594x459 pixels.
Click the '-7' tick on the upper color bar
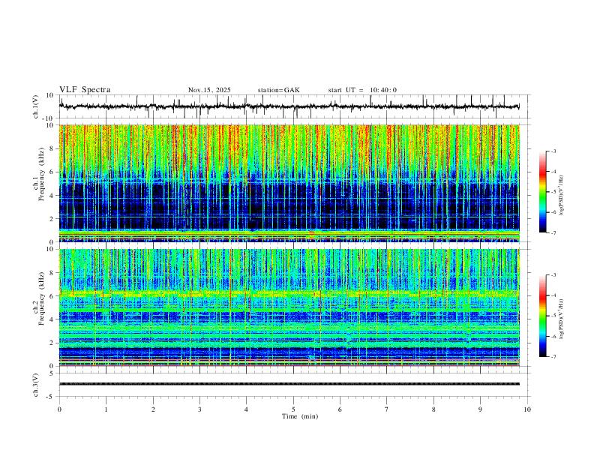(553, 232)
